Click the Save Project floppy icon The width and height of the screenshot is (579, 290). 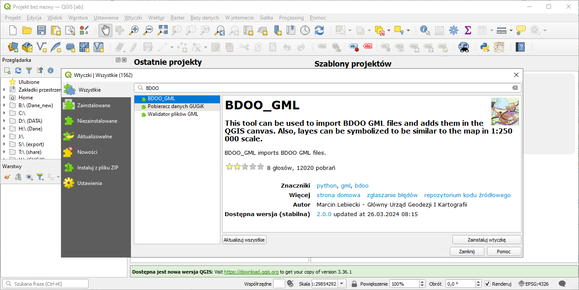click(41, 30)
